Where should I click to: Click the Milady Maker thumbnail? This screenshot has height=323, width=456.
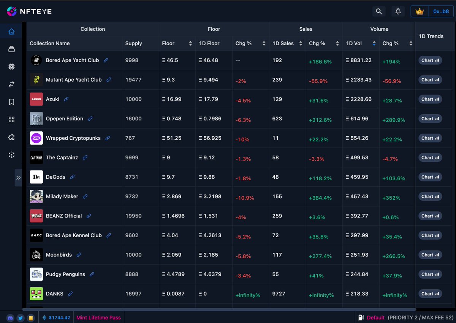pos(36,196)
